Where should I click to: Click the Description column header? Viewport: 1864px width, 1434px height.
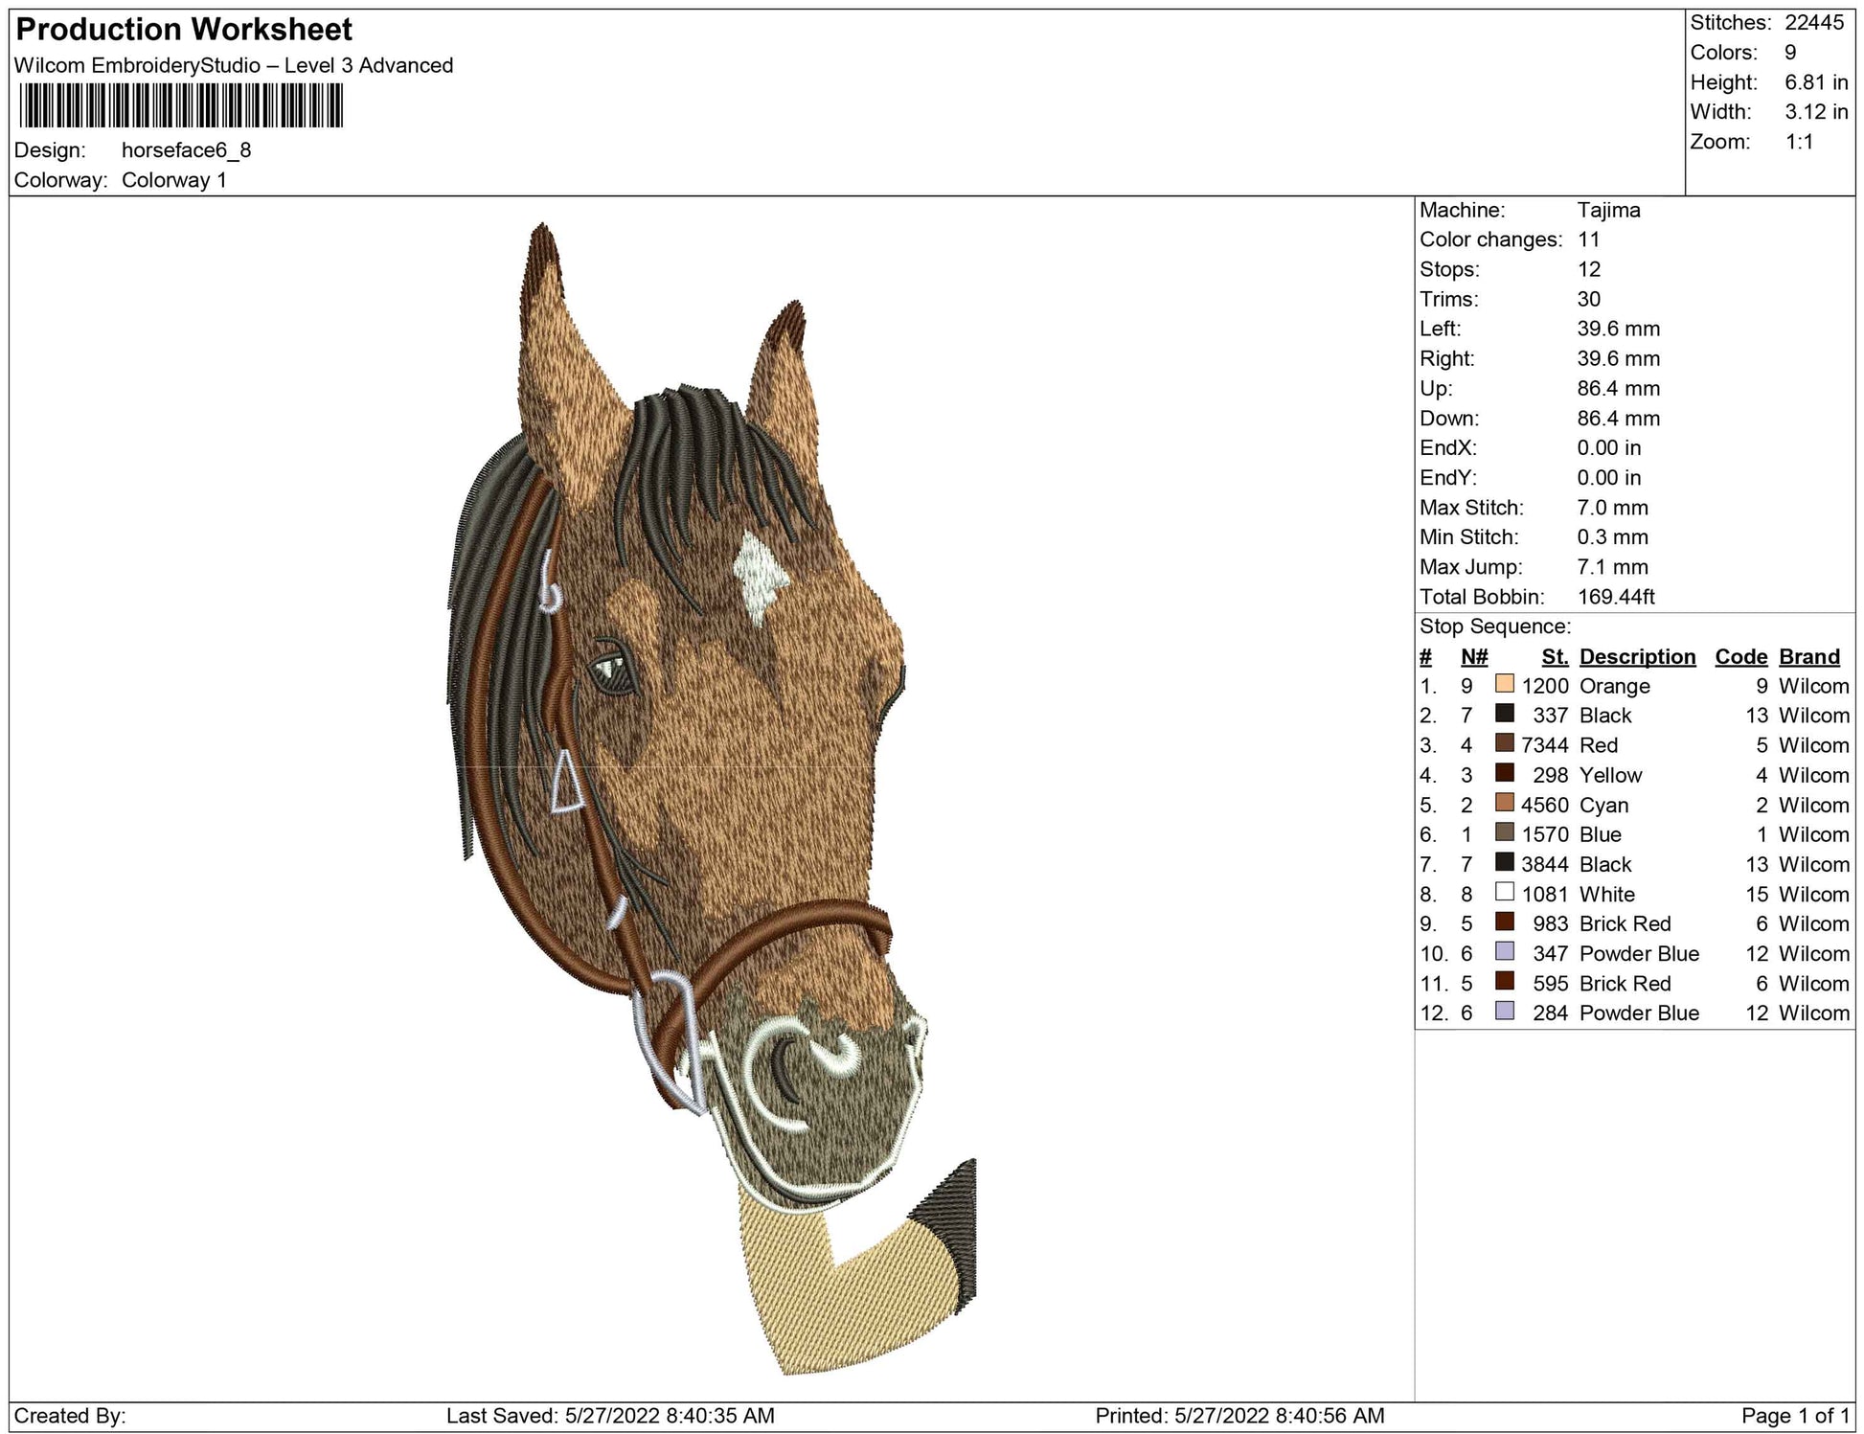click(1637, 657)
